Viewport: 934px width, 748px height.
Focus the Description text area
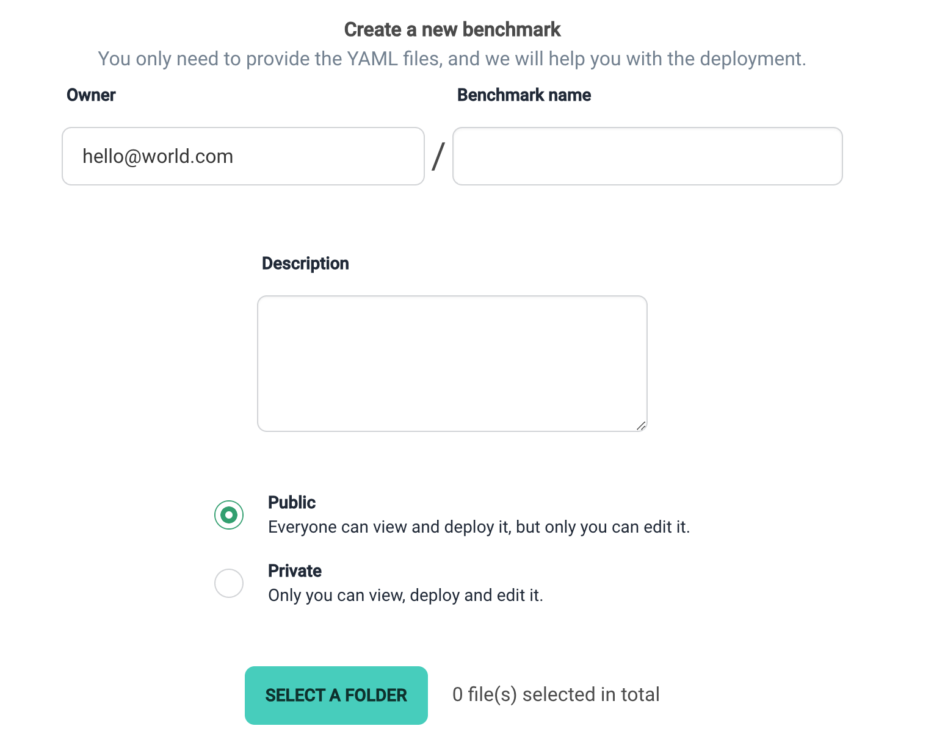(452, 364)
